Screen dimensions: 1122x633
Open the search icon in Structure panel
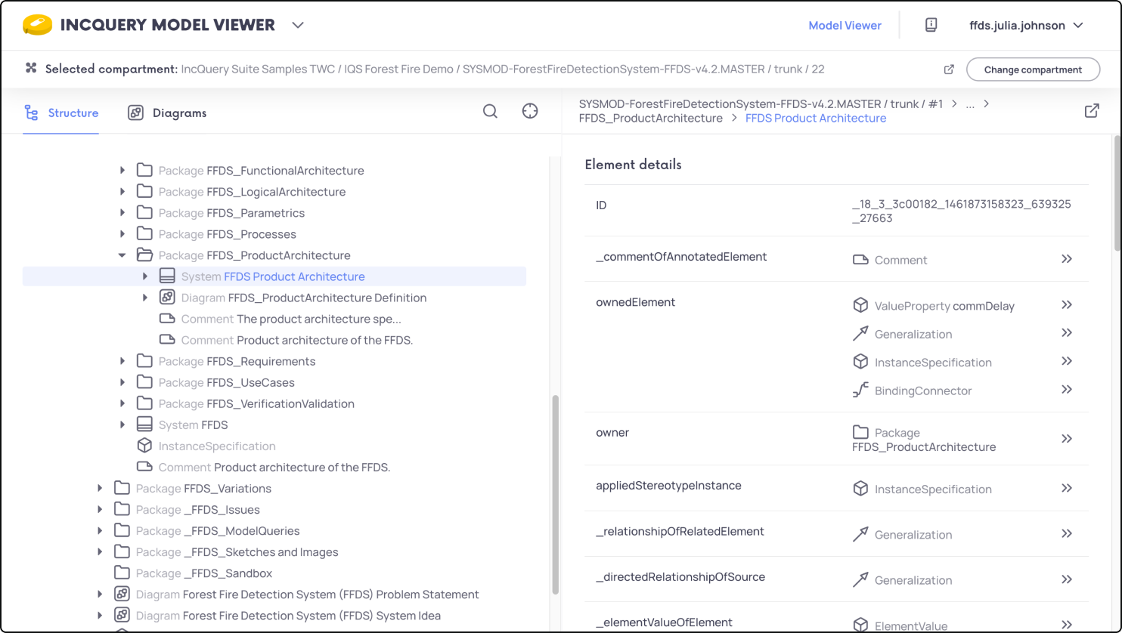point(490,112)
